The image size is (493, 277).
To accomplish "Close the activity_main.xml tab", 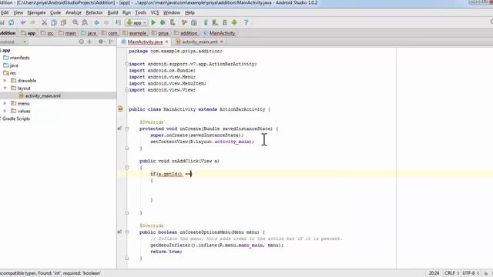I will coord(221,42).
